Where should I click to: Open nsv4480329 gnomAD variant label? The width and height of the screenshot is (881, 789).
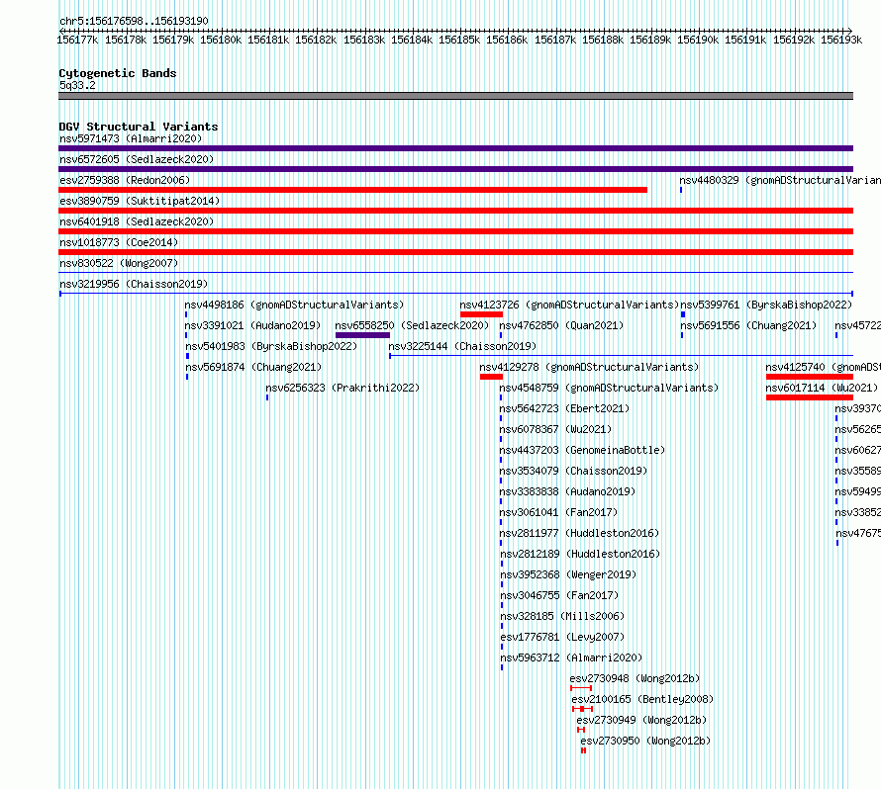pos(780,180)
